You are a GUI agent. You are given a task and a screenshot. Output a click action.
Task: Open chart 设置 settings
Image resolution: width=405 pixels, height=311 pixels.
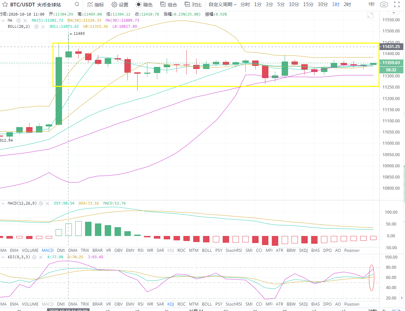pyautogui.click(x=120, y=4)
